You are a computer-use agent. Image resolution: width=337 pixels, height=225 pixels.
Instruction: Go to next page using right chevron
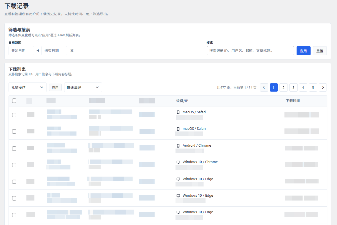[323, 87]
